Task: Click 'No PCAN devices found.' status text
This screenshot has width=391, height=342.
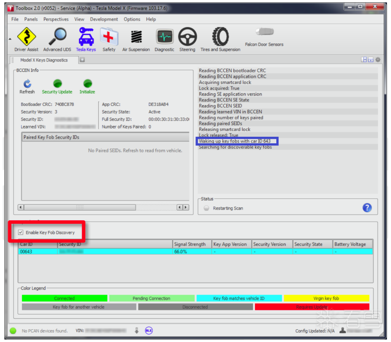Action: (x=45, y=331)
